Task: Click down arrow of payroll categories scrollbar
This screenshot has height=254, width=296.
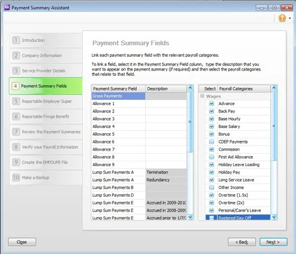Action: [274, 217]
